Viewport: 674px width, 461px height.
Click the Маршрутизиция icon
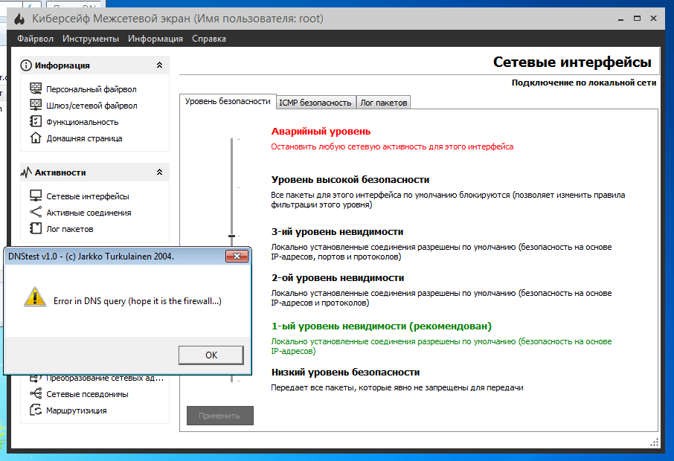pyautogui.click(x=35, y=410)
